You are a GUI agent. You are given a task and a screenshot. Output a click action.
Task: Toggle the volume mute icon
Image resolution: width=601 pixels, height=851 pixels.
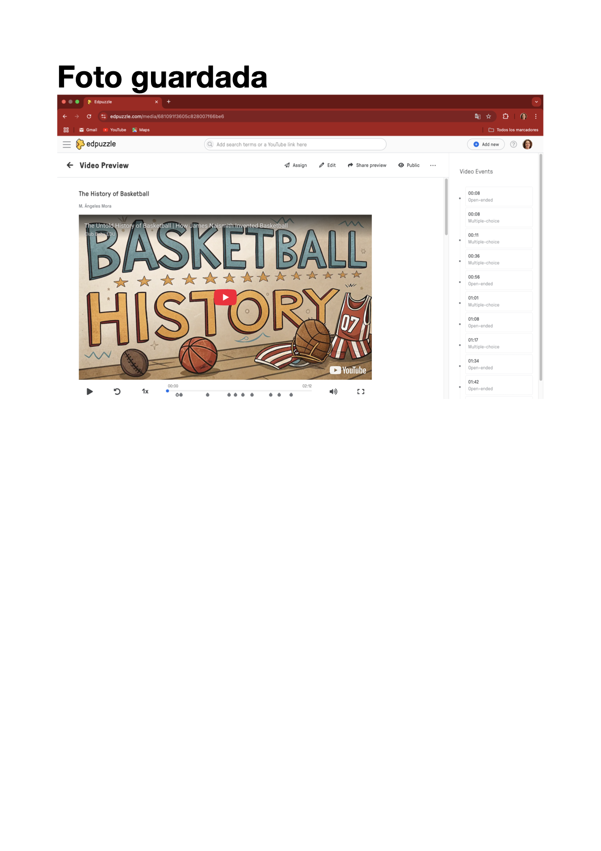point(333,391)
